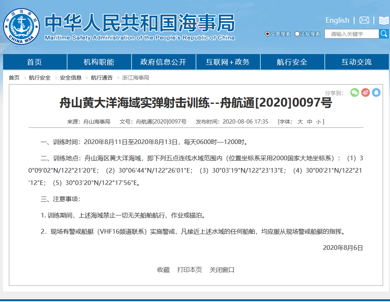Viewport: 390px width, 302px height.
Task: Select the 文章搜索 radio button
Action: pos(267,34)
